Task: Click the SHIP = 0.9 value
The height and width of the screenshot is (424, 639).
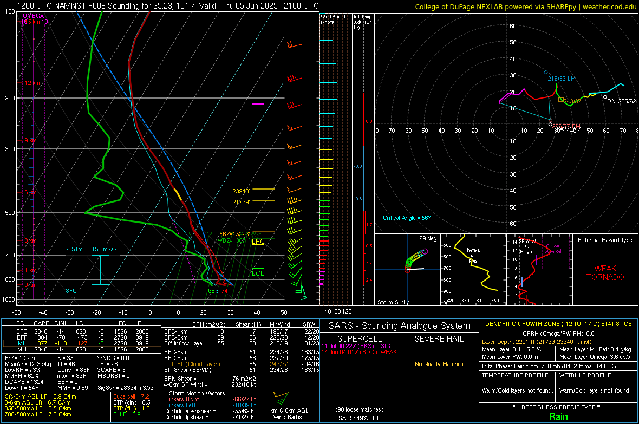Action: point(127,415)
